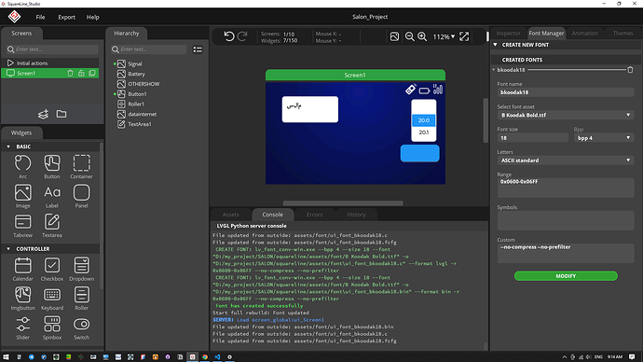Select Signal in the hierarchy

135,64
